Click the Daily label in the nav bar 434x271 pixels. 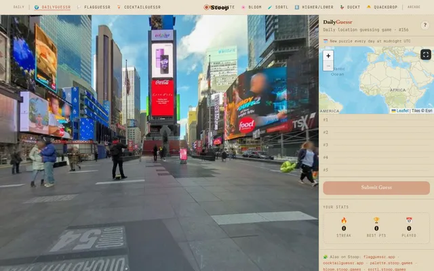[x=19, y=7]
